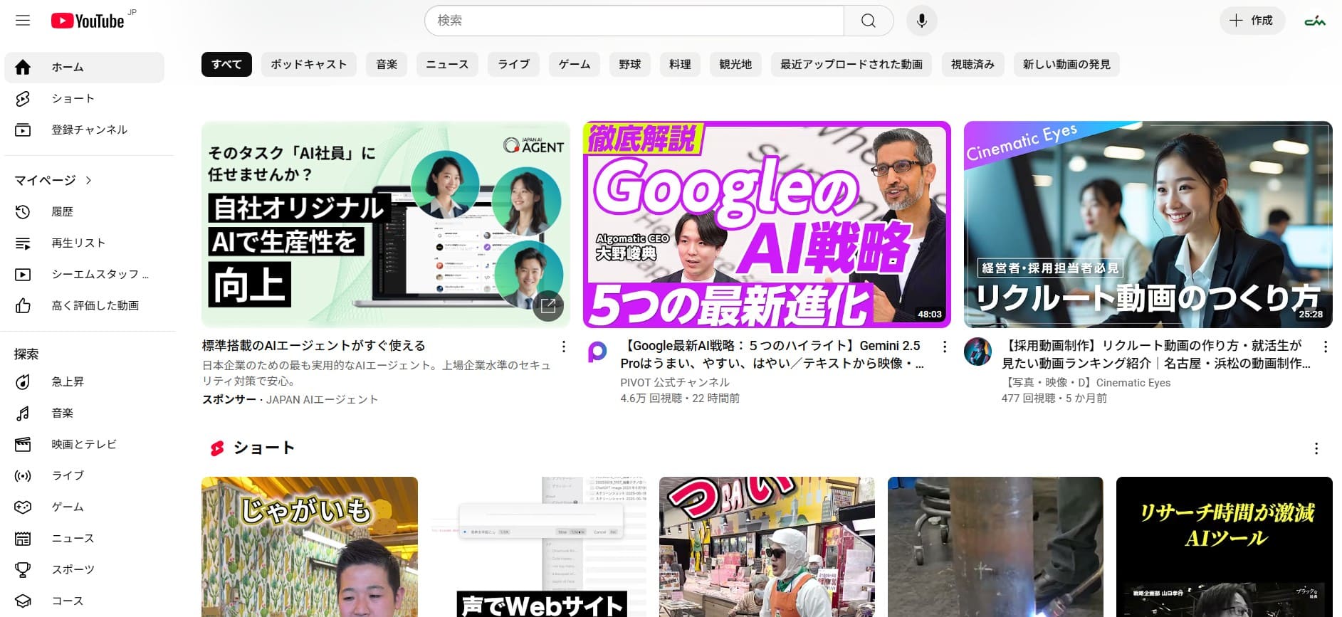Open the GoogleのAI戦略 video thumbnail
1342x617 pixels.
[767, 224]
